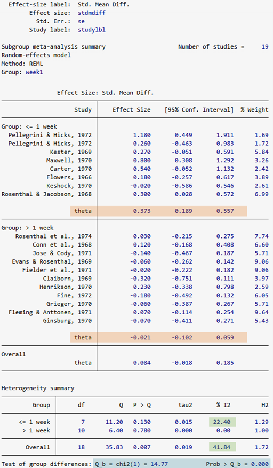
Task: Click the stdmdiff effect size variable link
Action: pos(92,13)
